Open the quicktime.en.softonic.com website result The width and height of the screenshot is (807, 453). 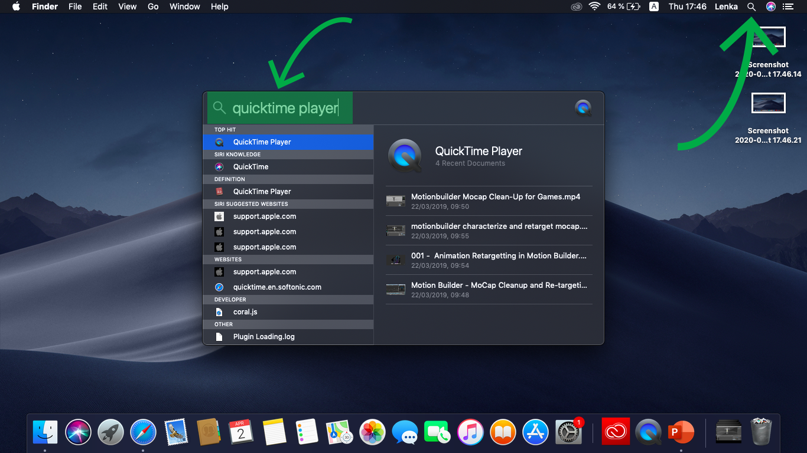click(x=288, y=287)
